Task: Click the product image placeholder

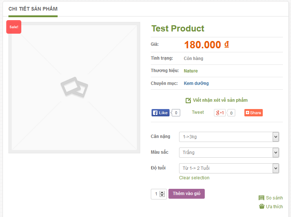Action: (x=74, y=88)
